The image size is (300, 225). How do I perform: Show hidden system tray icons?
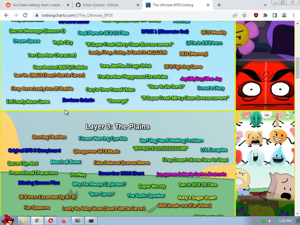[256, 221]
